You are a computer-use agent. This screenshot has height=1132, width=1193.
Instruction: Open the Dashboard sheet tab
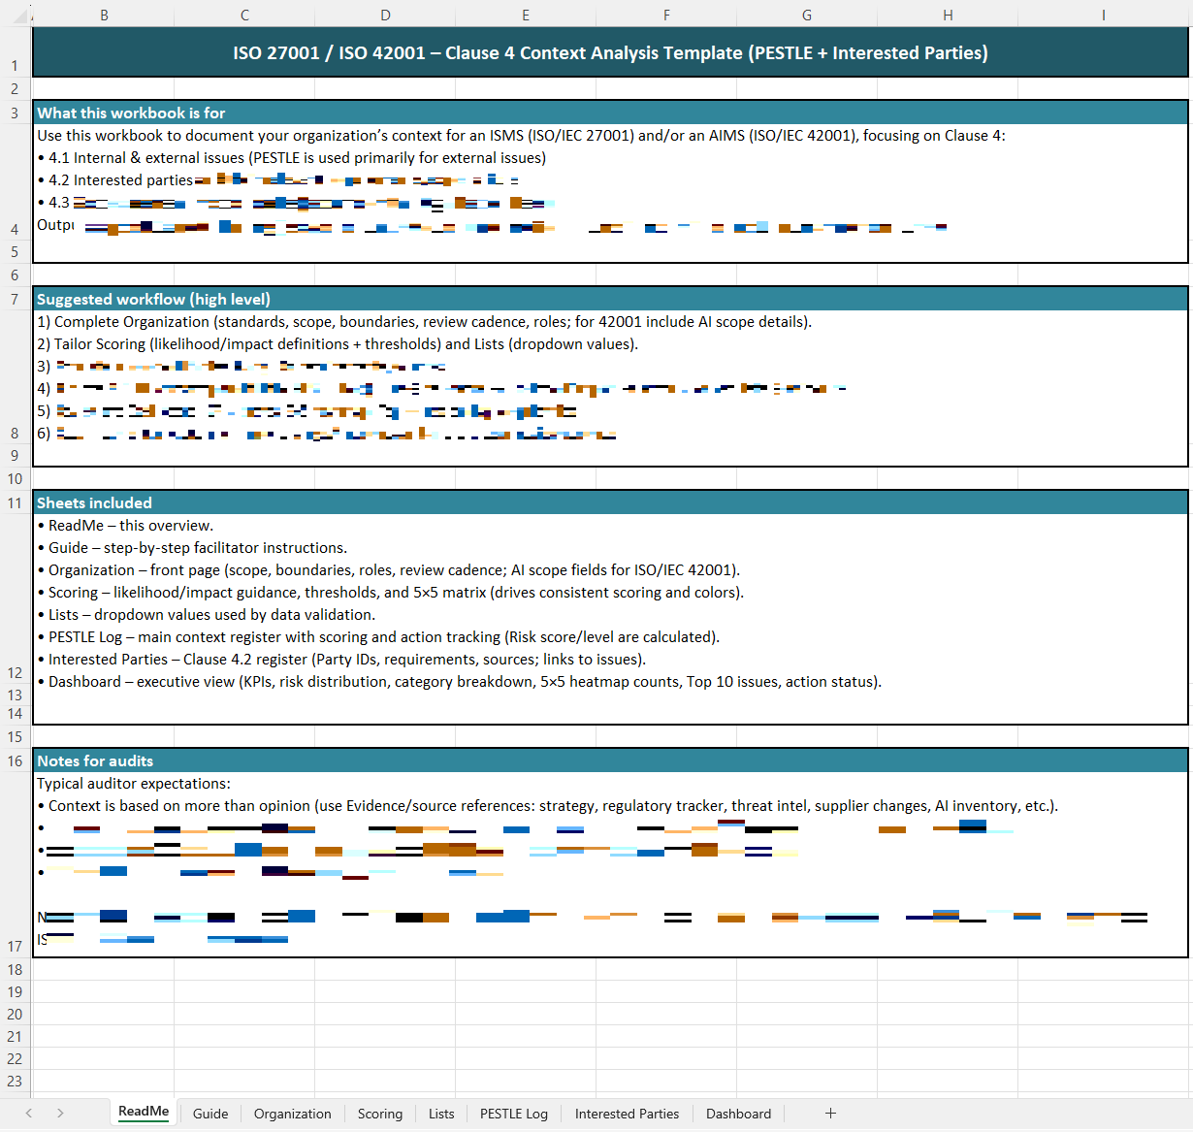click(x=738, y=1114)
